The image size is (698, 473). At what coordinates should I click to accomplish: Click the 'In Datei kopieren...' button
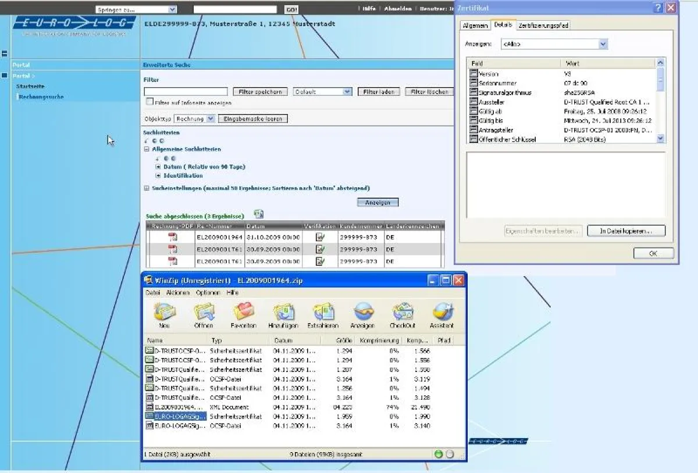pos(626,231)
